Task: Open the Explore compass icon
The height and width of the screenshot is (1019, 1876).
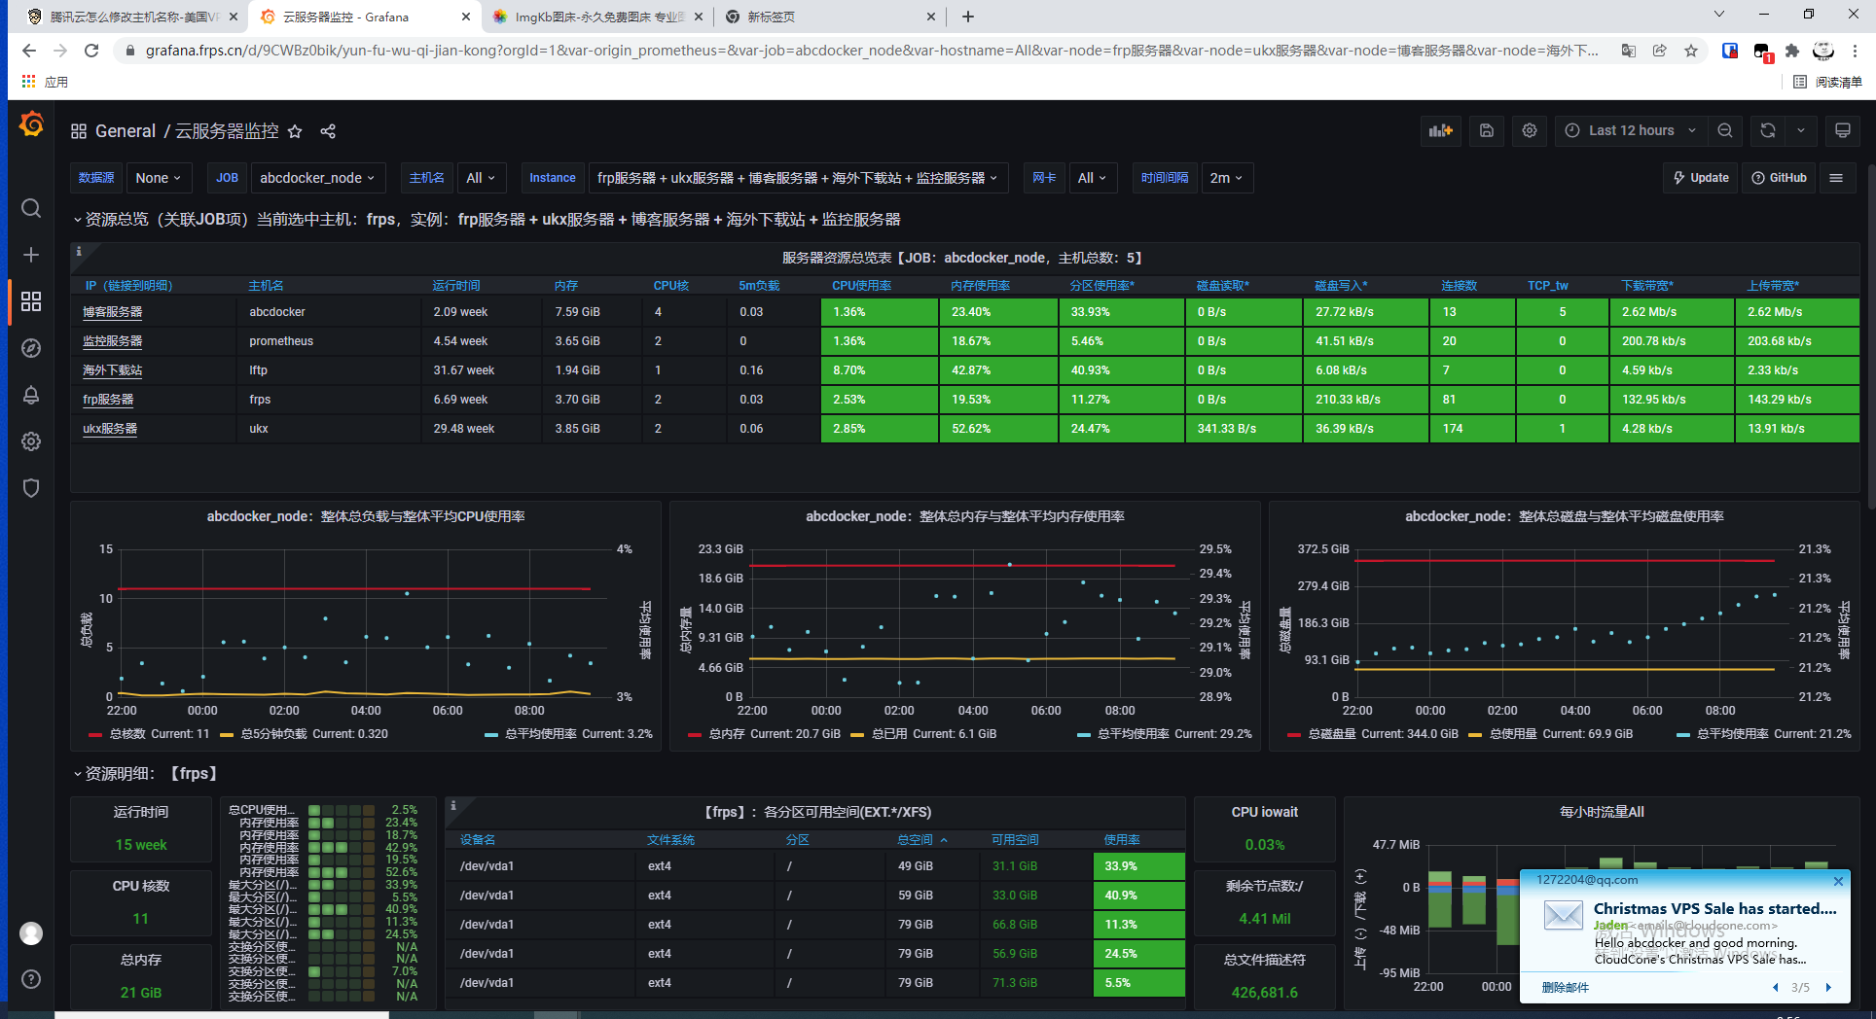Action: (31, 348)
